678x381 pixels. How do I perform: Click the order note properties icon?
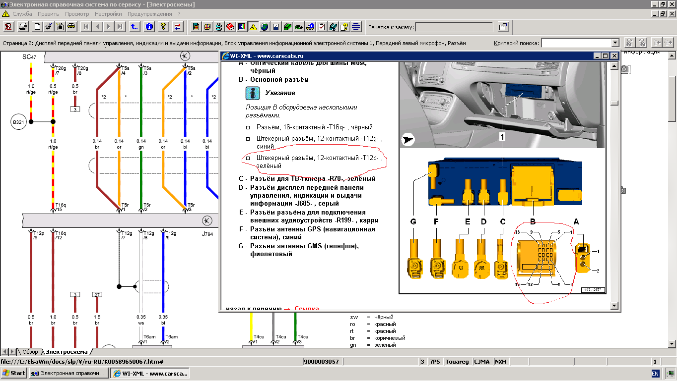[503, 26]
